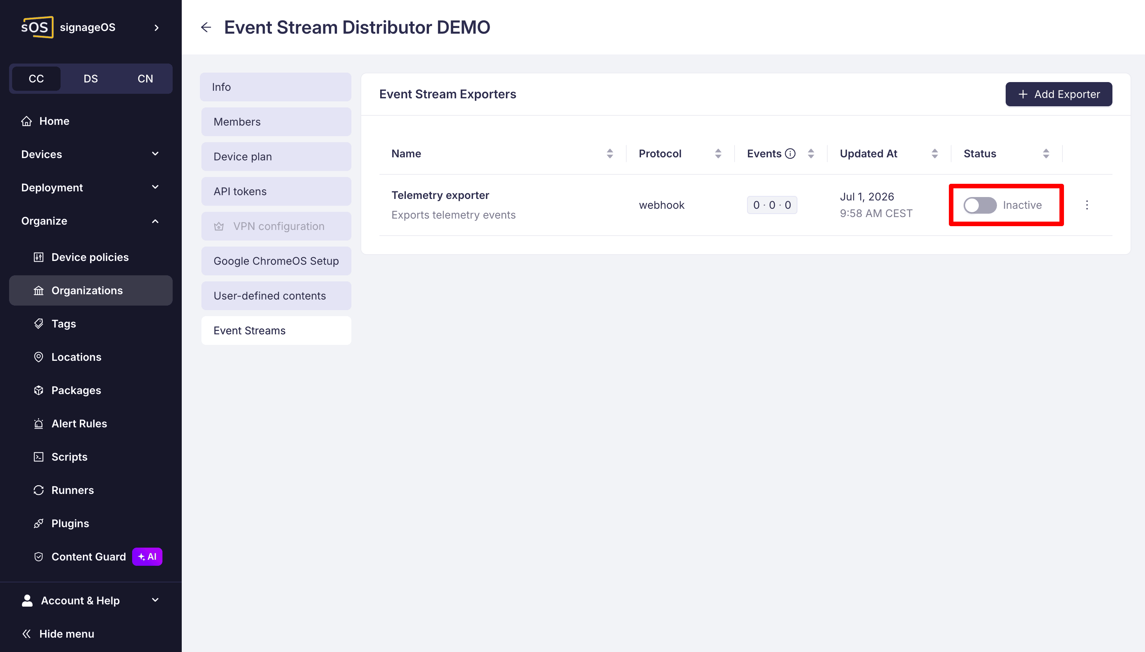The width and height of the screenshot is (1145, 652).
Task: Click the Plugins plug icon
Action: pos(39,523)
